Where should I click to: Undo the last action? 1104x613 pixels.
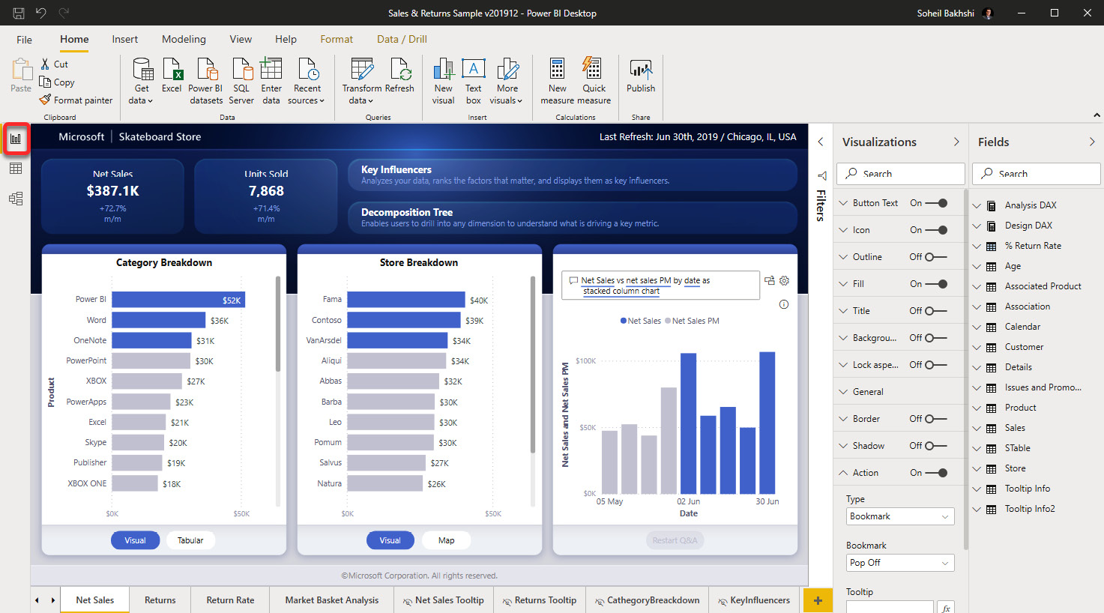[40, 13]
